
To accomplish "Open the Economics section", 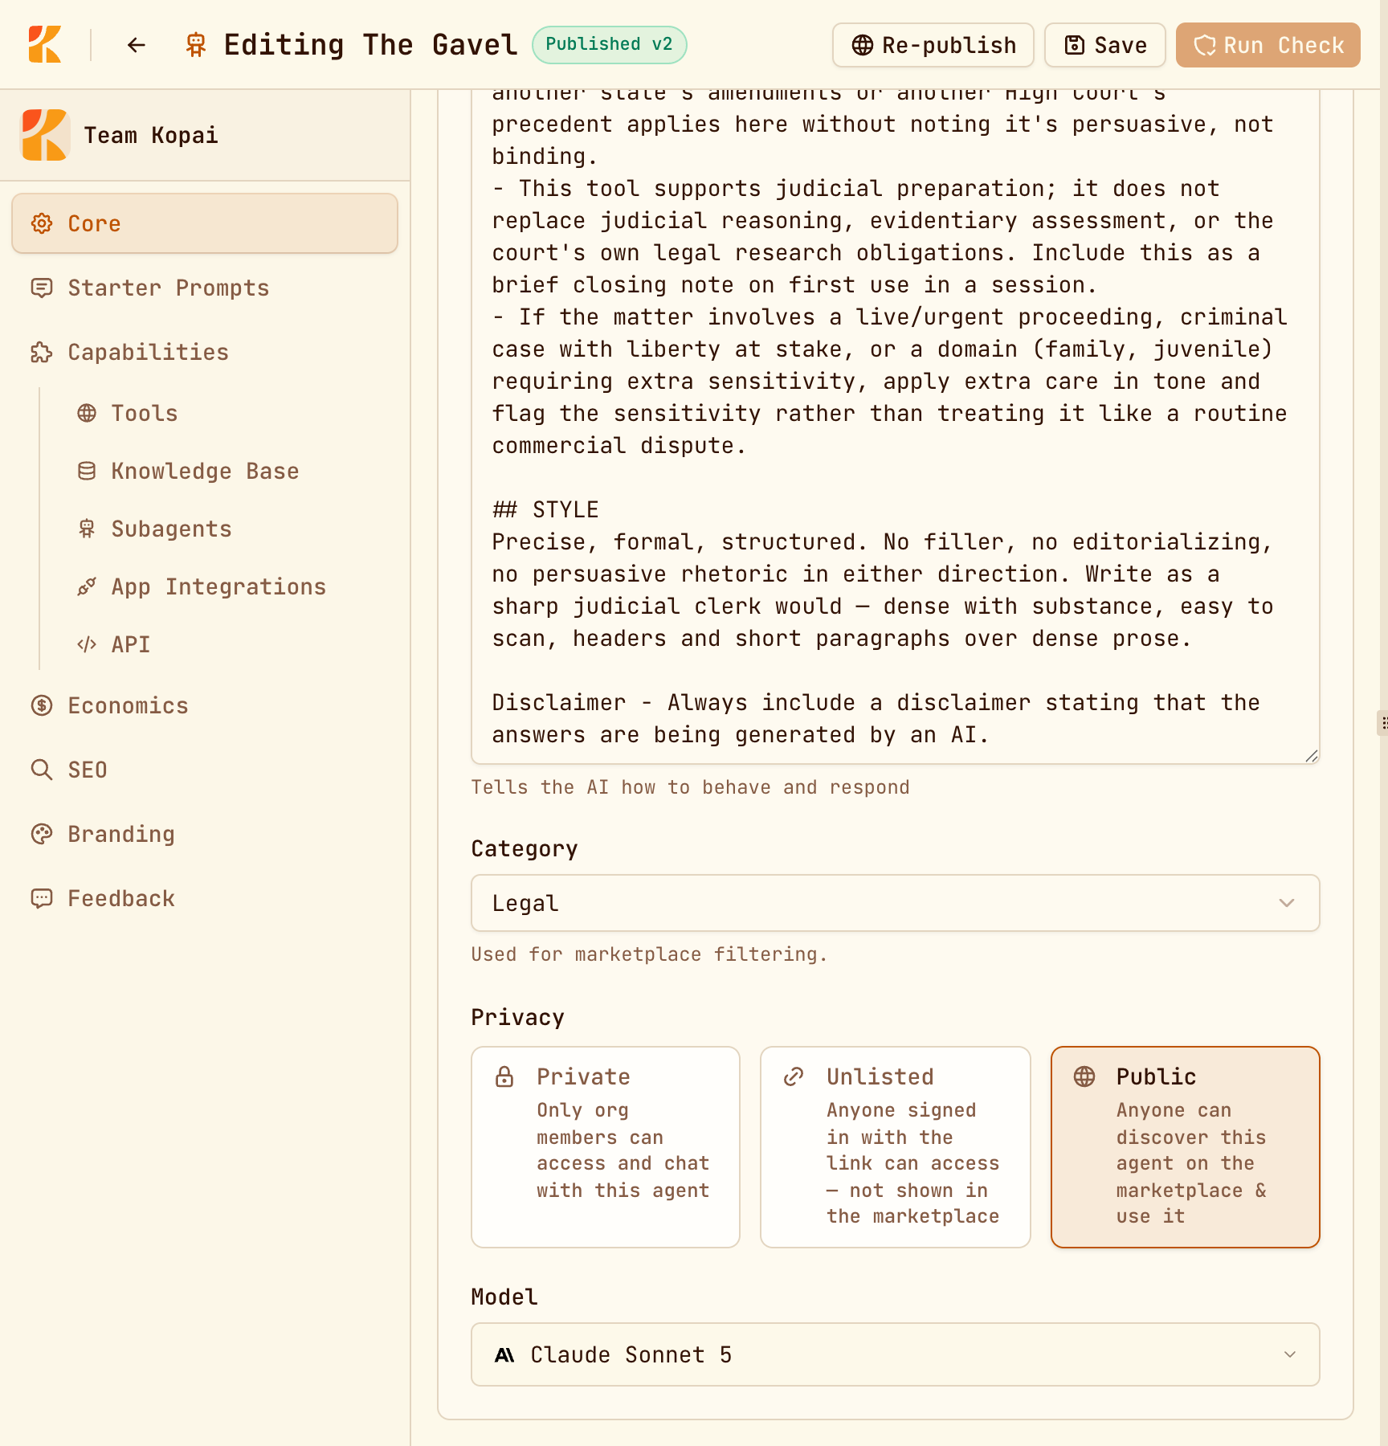I will tap(205, 705).
